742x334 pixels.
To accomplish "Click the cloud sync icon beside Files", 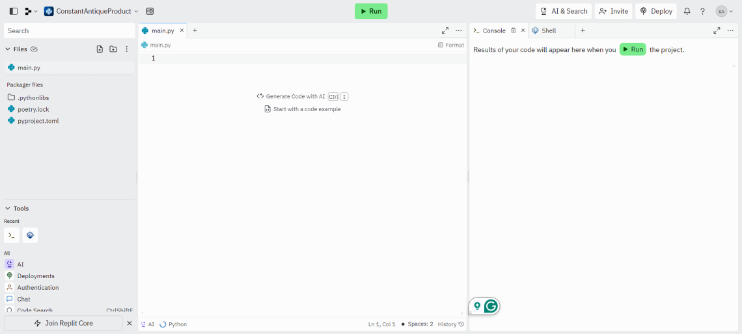I will (x=34, y=49).
